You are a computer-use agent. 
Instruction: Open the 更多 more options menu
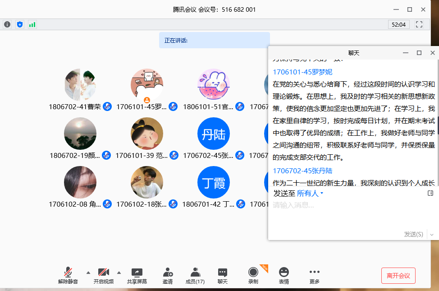[315, 275]
